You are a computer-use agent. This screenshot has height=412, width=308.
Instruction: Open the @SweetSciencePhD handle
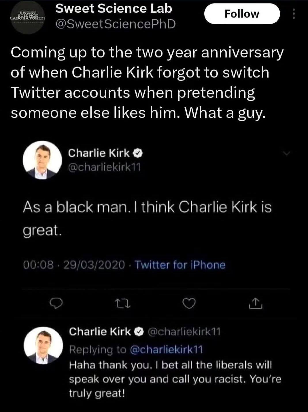[116, 24]
